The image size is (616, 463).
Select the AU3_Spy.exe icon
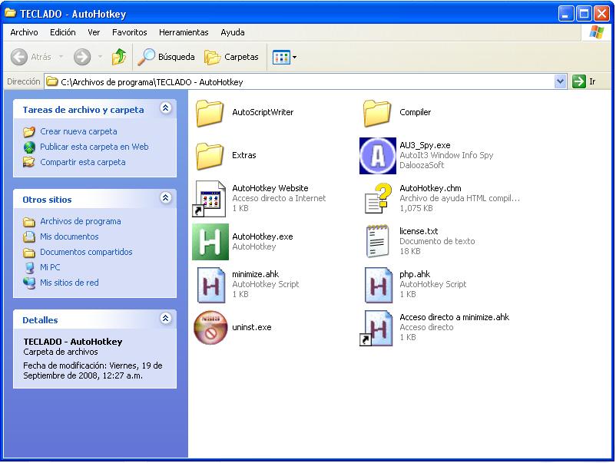tap(378, 156)
